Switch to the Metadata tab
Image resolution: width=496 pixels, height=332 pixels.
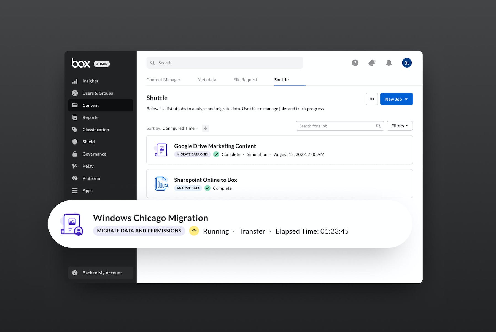207,80
